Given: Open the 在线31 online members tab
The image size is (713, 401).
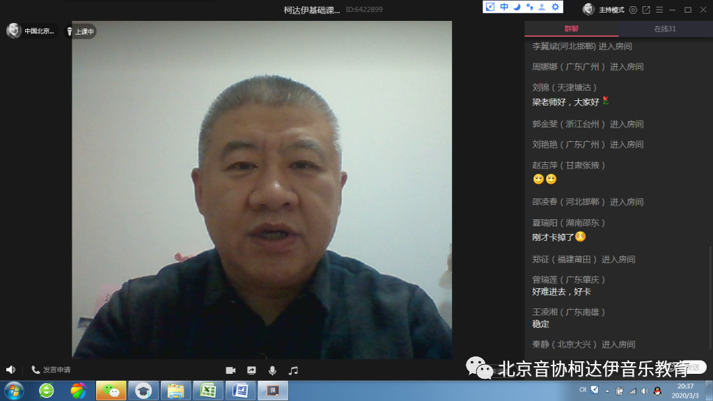Looking at the screenshot, I should pyautogui.click(x=665, y=29).
